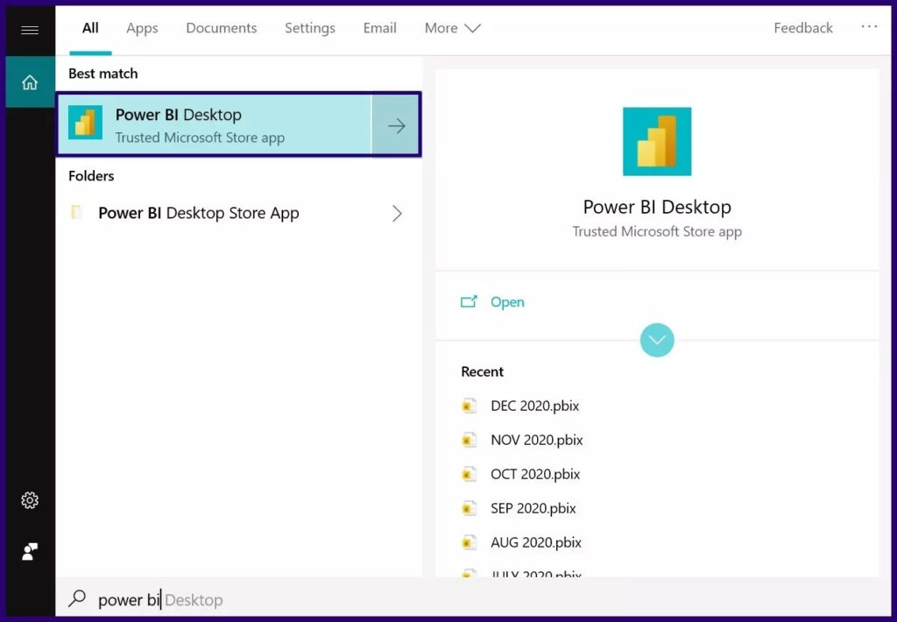The image size is (897, 622).
Task: Click the Power BI Desktop best match icon
Action: coord(85,124)
